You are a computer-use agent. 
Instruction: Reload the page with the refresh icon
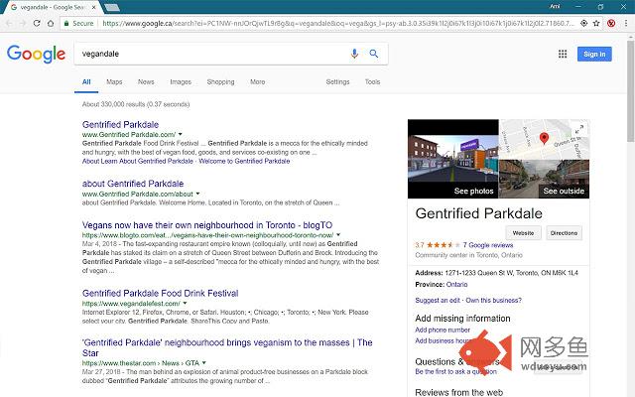(x=37, y=23)
